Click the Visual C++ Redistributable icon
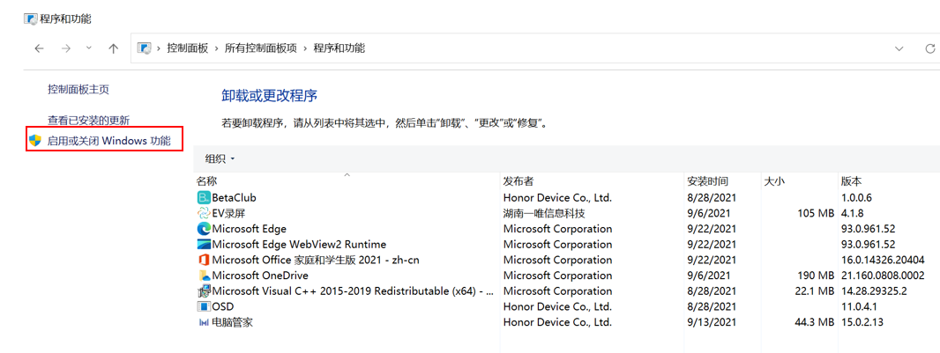The width and height of the screenshot is (940, 353). tap(204, 291)
